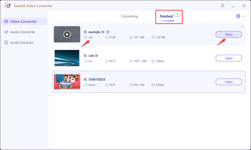Click the Finished count badge

pyautogui.click(x=177, y=15)
